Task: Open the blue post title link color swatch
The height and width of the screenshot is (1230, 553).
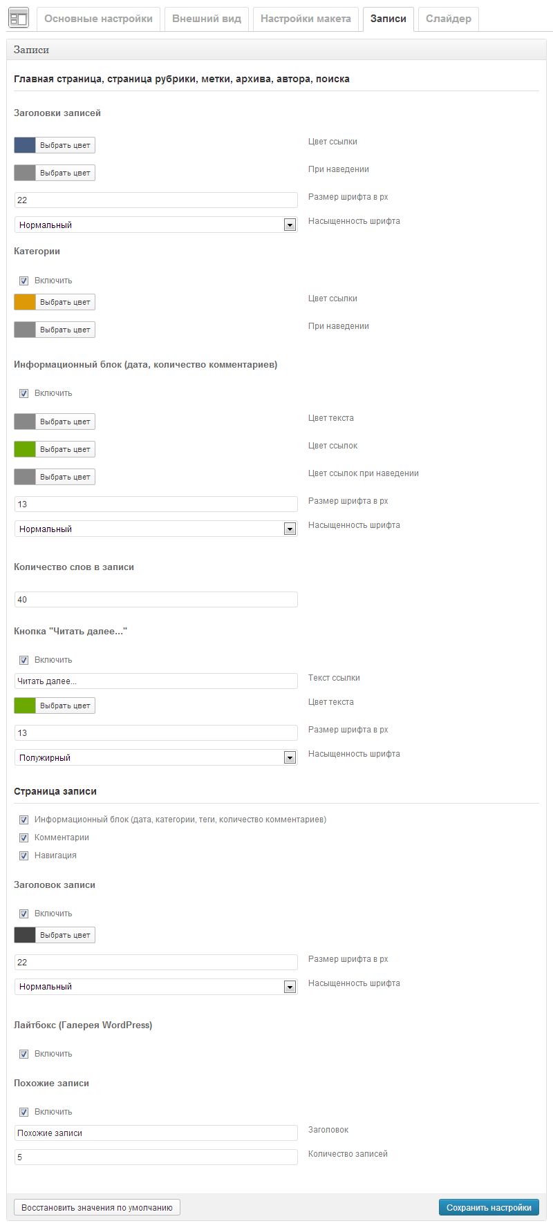Action: pos(25,145)
